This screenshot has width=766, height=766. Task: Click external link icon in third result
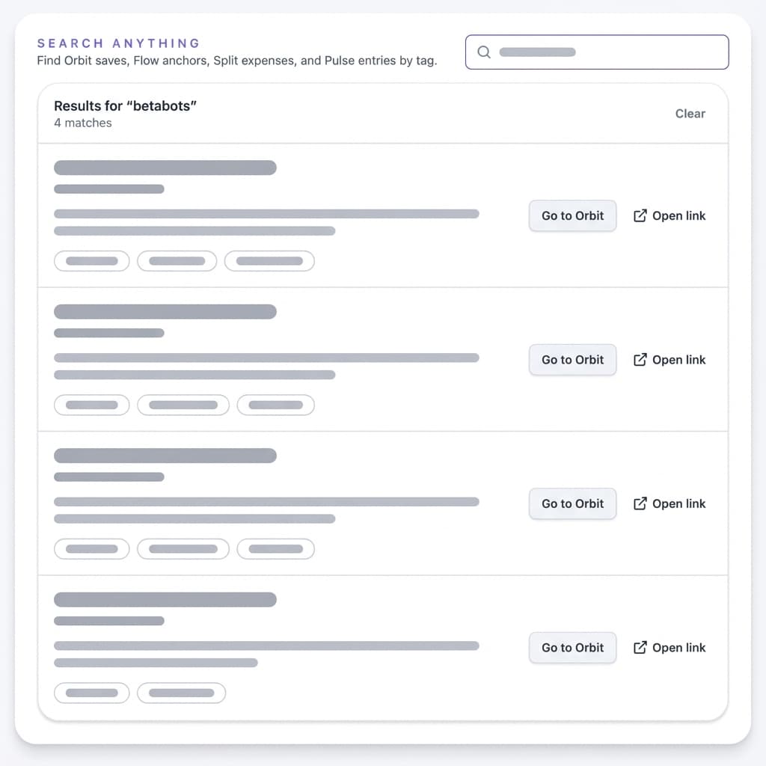click(x=640, y=503)
